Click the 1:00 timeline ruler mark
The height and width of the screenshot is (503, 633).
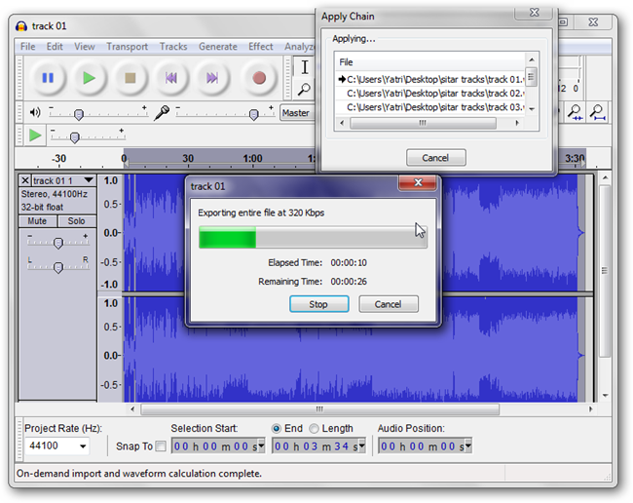[x=252, y=158]
